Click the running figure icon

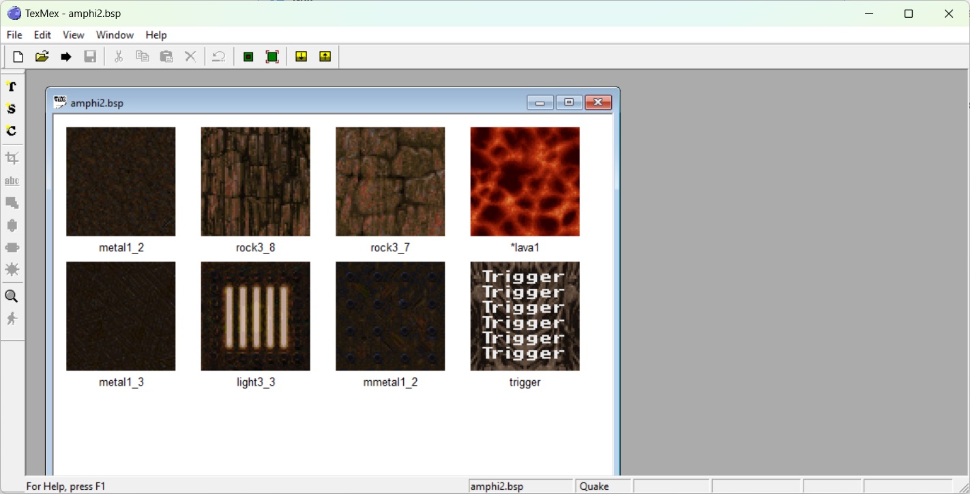[x=12, y=319]
